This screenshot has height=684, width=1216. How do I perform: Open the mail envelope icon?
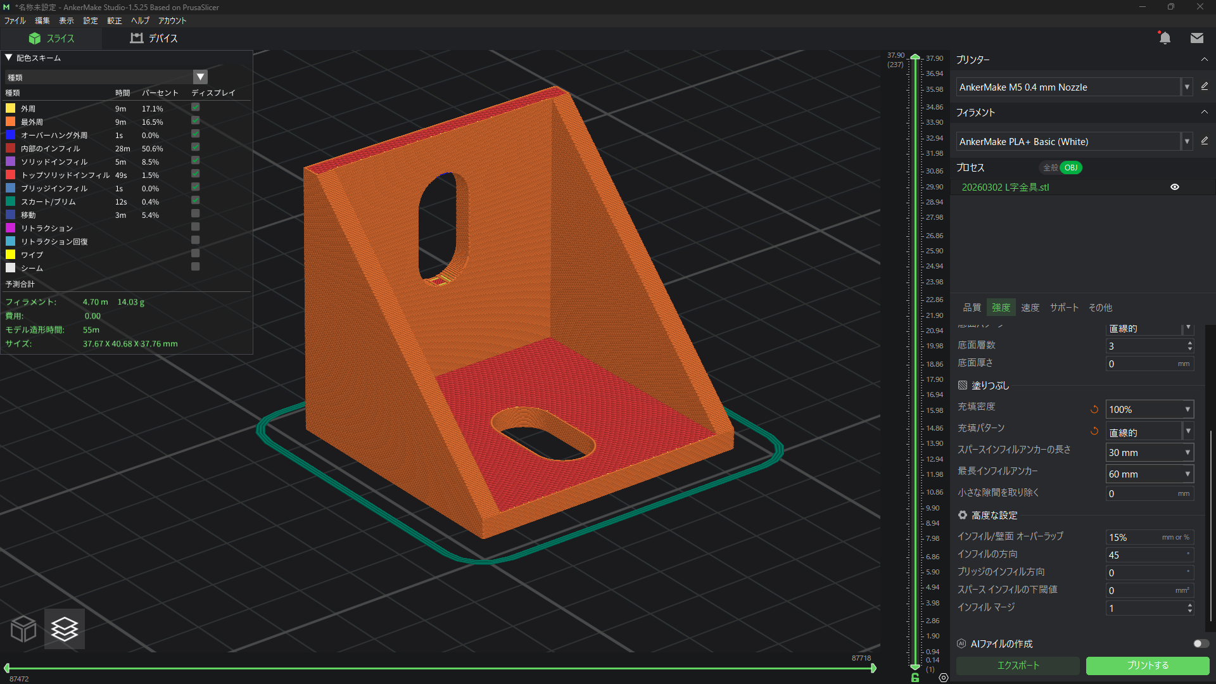click(1196, 39)
